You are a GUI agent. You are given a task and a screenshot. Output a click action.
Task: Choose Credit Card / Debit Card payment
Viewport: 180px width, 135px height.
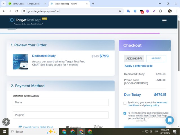pos(36,127)
